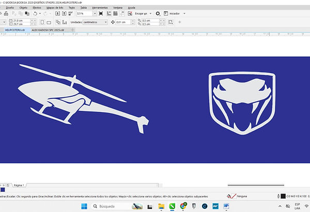The image size is (310, 212).
Task: Open the Unidades centímetros dropdown
Action: (x=95, y=22)
